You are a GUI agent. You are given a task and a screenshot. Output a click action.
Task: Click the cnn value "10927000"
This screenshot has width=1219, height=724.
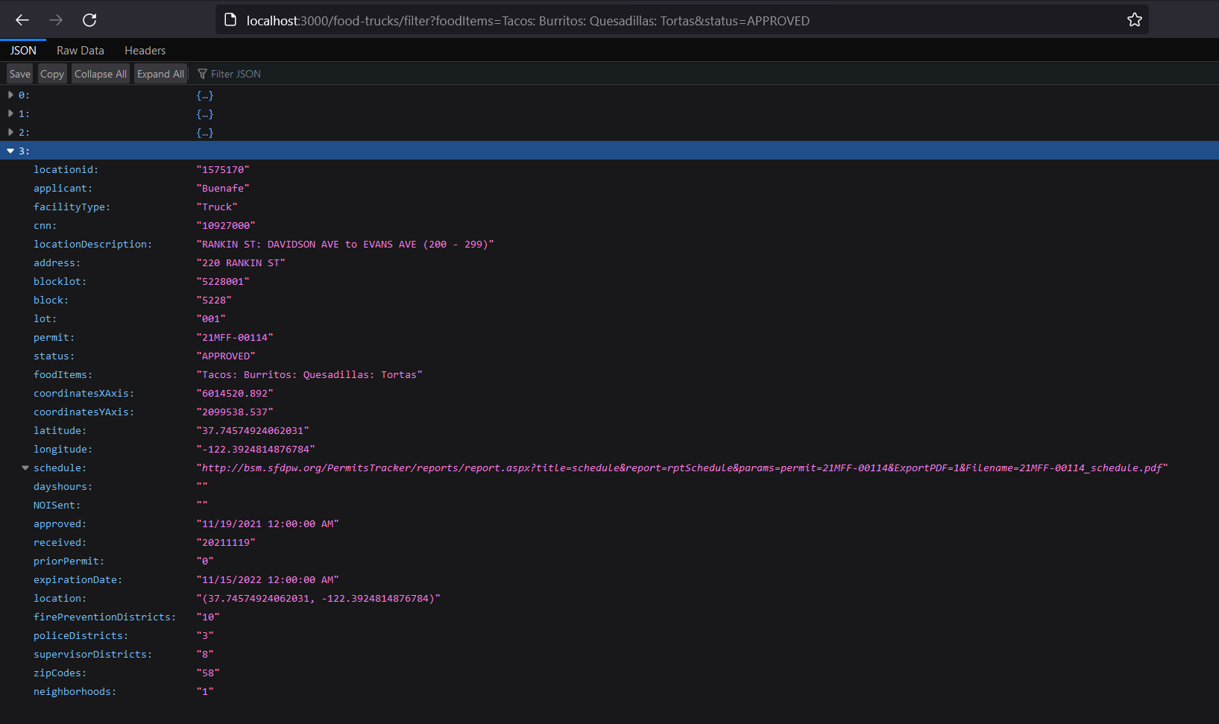tap(226, 225)
